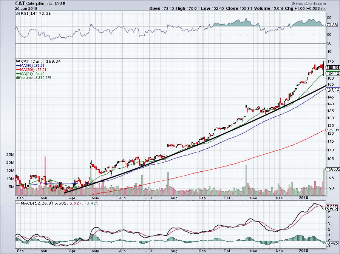Click Oct on the MACD panel's date axis

click(227, 251)
